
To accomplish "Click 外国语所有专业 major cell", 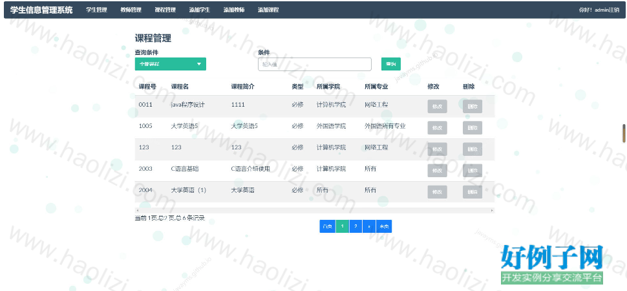I will [x=385, y=126].
